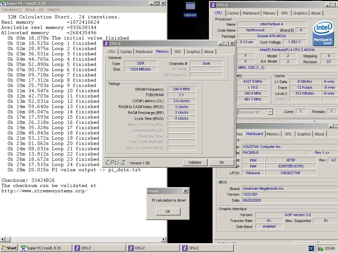
Task: Click the ASUSTeK Computer Inc. manufacturer field
Action: pyautogui.click(x=290, y=147)
